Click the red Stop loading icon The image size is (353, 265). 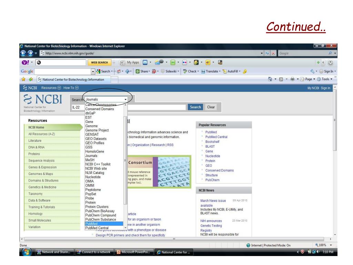coord(273,53)
